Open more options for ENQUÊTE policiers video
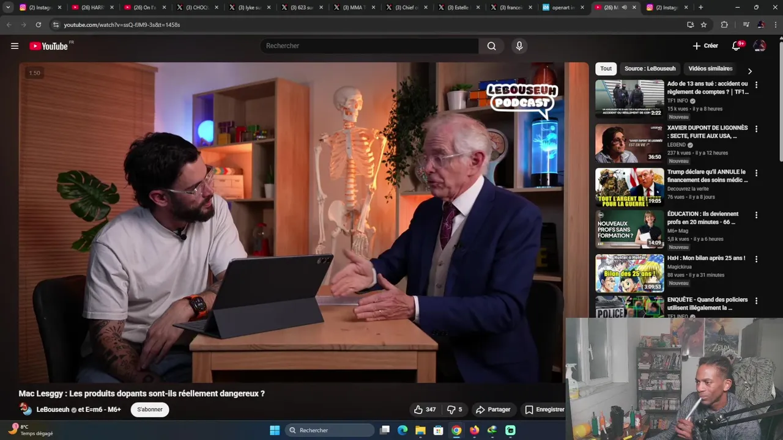Screen dimensions: 783x440 [x=756, y=301]
